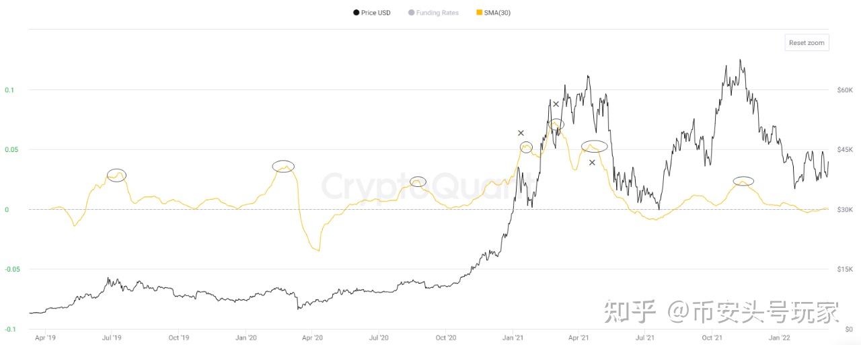Click the wide ellipse at the Apr '21 SMA peak

point(595,146)
